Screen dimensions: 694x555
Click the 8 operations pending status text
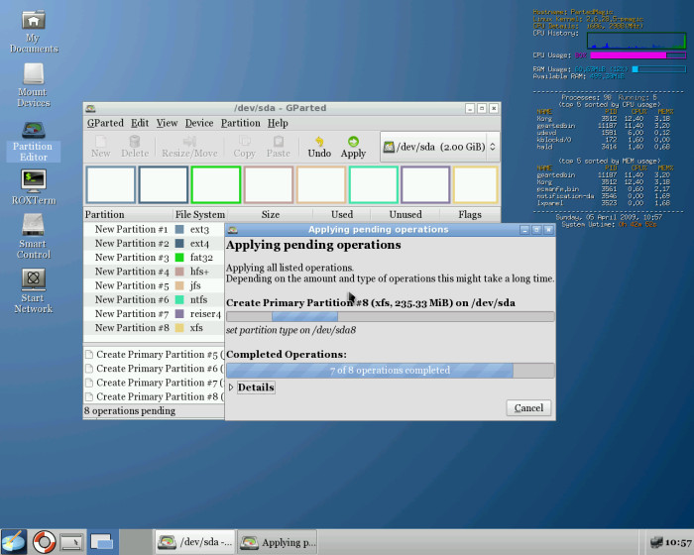pos(130,411)
